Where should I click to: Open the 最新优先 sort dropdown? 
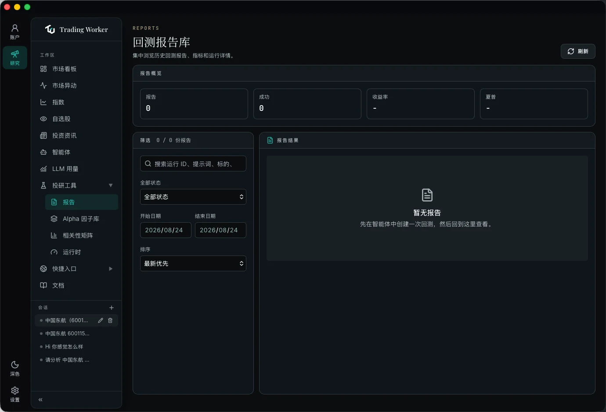[193, 263]
